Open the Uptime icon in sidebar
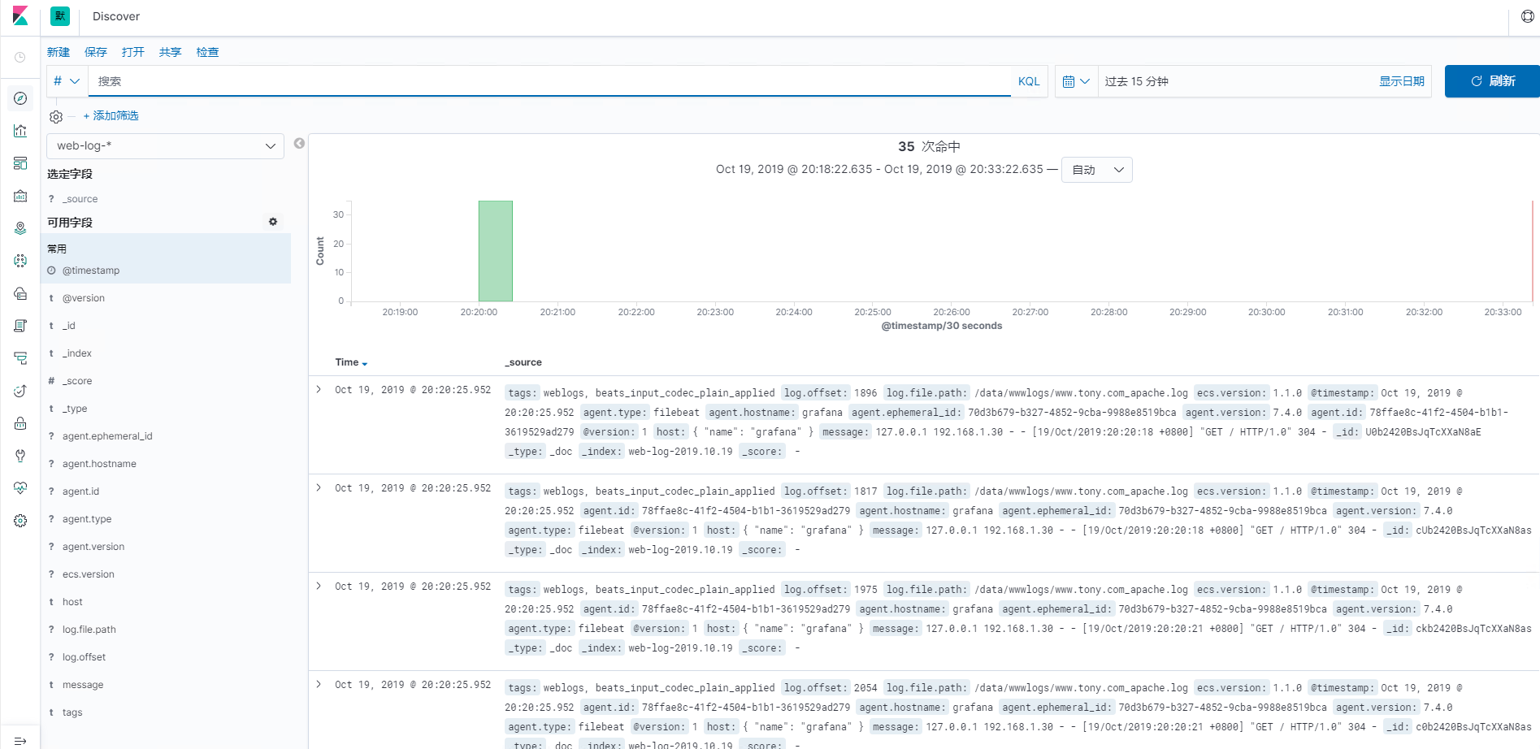 (x=20, y=391)
